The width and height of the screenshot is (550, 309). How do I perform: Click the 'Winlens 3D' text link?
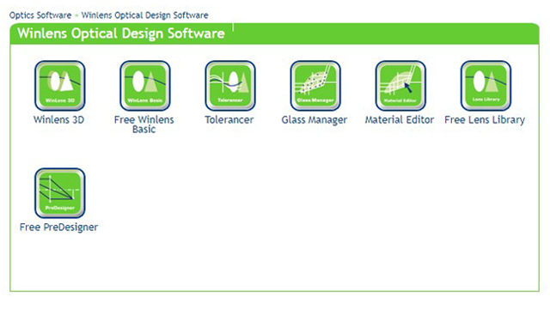(59, 120)
